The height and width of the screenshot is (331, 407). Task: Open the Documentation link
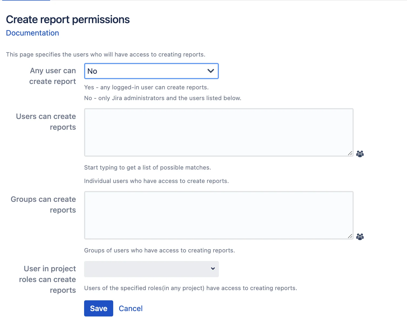click(x=32, y=33)
